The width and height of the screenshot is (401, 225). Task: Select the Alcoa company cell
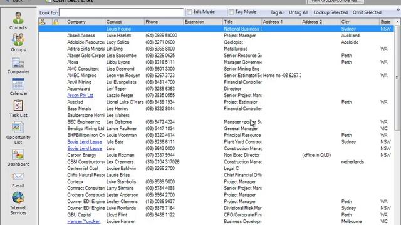click(73, 62)
